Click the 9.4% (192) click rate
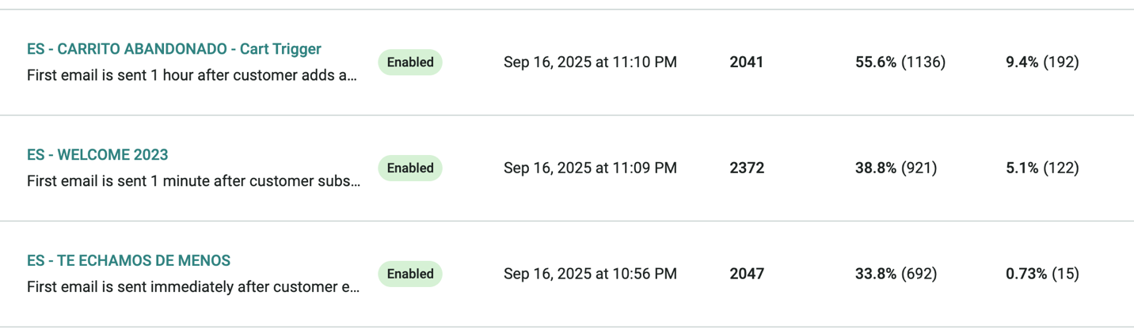1134x333 pixels. 1042,62
